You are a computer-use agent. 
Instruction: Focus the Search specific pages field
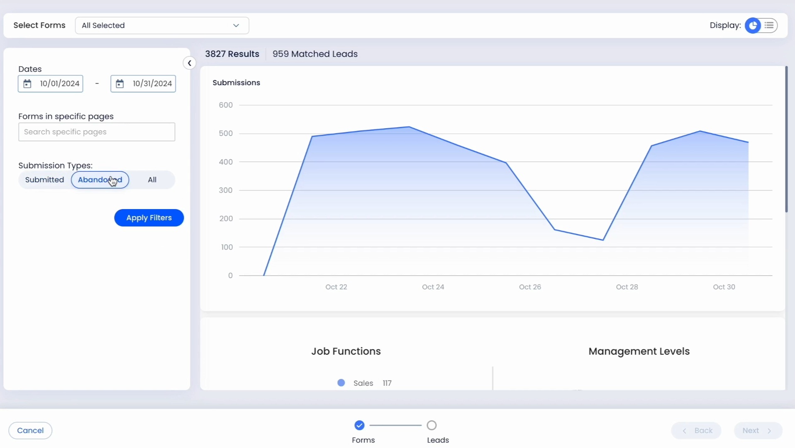pos(97,132)
